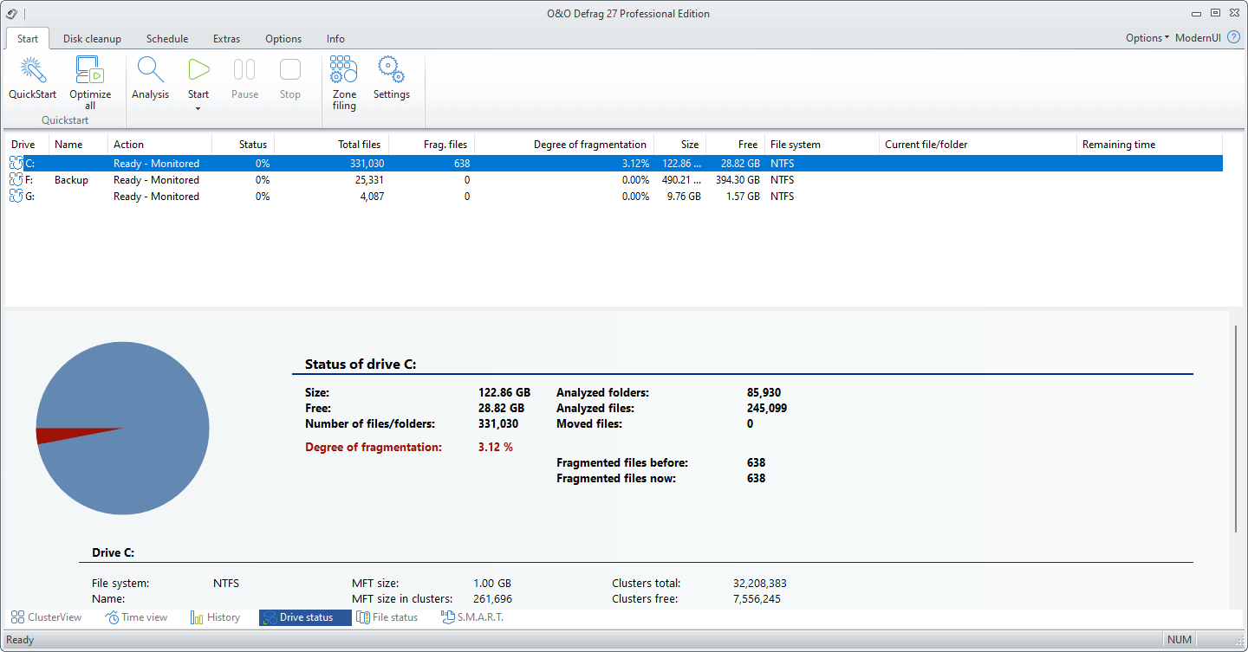Sort by Status column header
The height and width of the screenshot is (652, 1248).
(243, 145)
